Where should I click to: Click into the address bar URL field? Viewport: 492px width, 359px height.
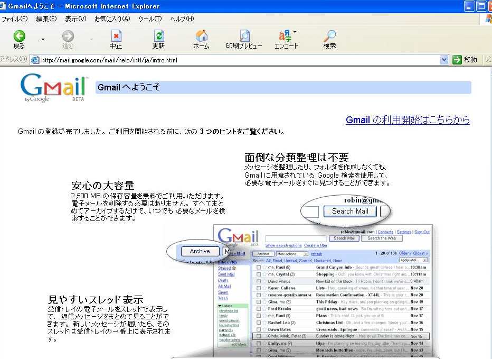coord(240,60)
